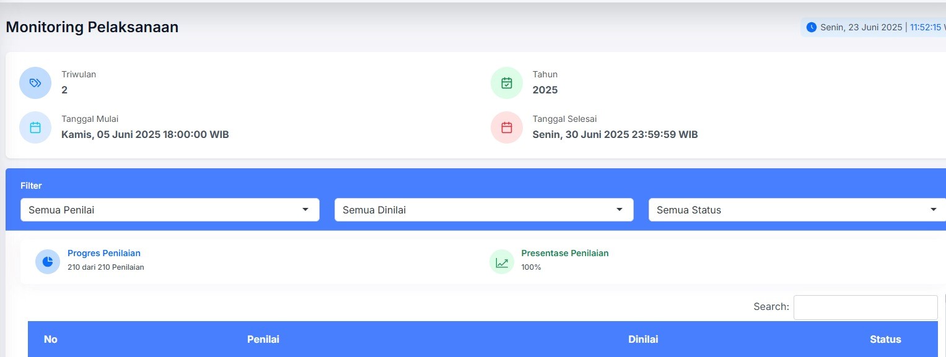Expand the Semua Dinilai filter dropdown
Viewport: 946px width, 357px height.
tap(483, 210)
